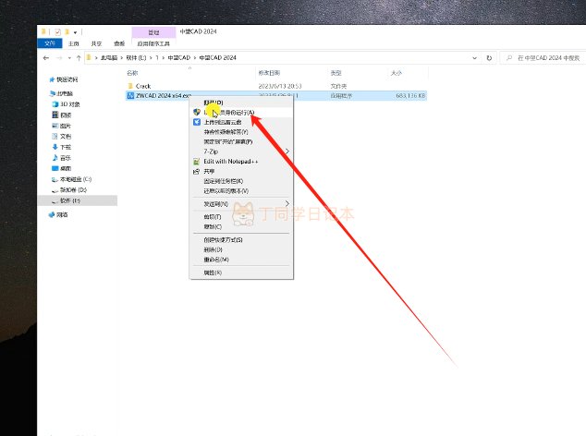Click the 网络 network icon in sidebar
Viewport: 586px width, 436px height.
[52, 214]
